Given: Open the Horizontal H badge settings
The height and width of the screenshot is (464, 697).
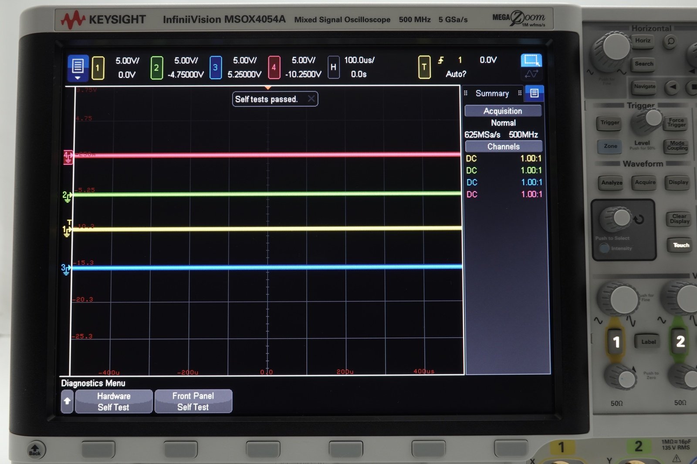Looking at the screenshot, I should coord(333,67).
